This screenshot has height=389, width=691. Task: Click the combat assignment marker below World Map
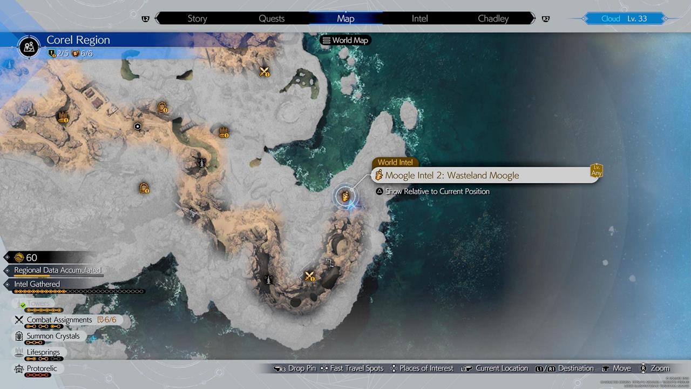point(264,71)
